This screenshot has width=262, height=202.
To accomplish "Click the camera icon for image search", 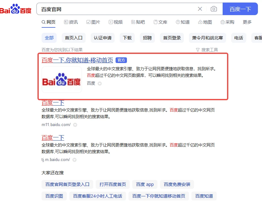I will click(214, 9).
